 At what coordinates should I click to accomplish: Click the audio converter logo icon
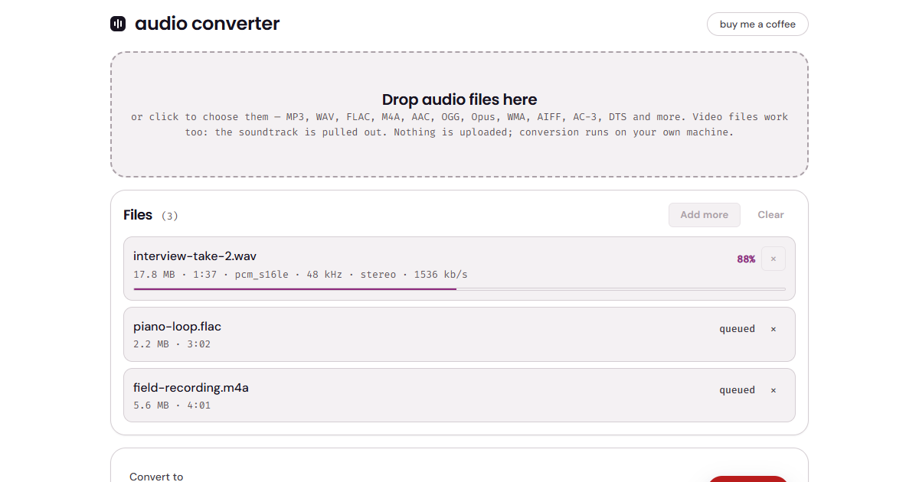pos(118,24)
